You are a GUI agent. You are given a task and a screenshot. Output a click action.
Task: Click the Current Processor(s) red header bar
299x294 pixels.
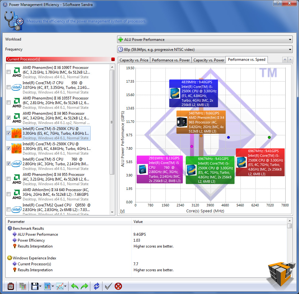click(x=58, y=59)
